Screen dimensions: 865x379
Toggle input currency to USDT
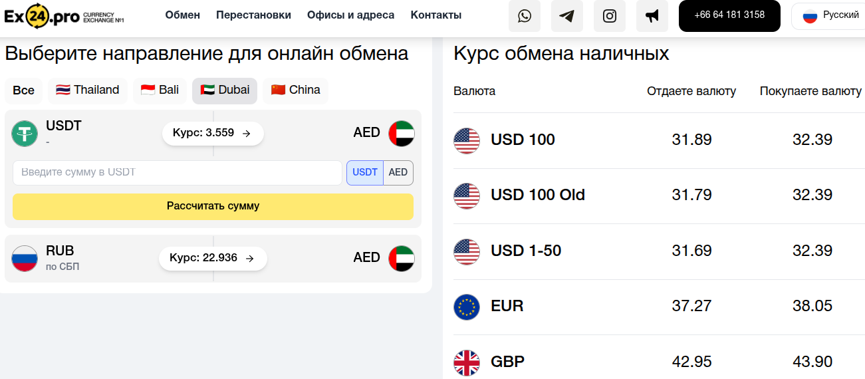(x=364, y=173)
